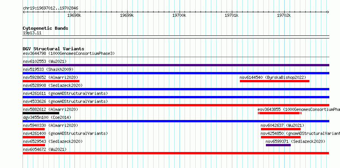Click the Cytogenetic Bands track title
Screen dimensions: 340x168
[45, 28]
